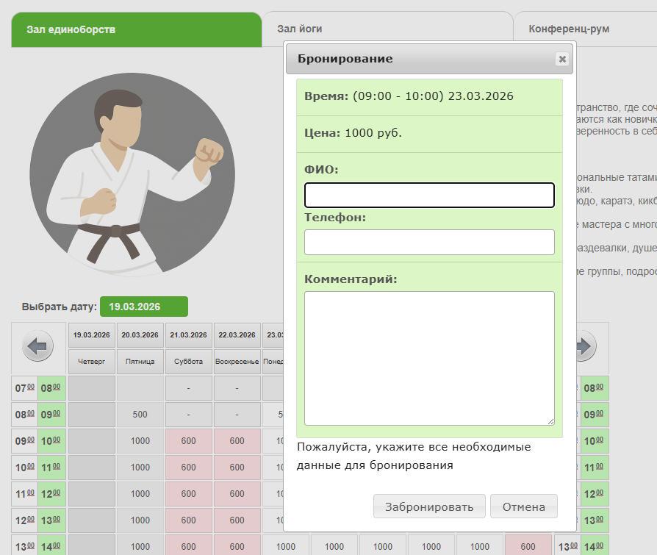Viewport: 657px width, 555px height.
Task: Click the Пятница day header
Action: coord(140,362)
